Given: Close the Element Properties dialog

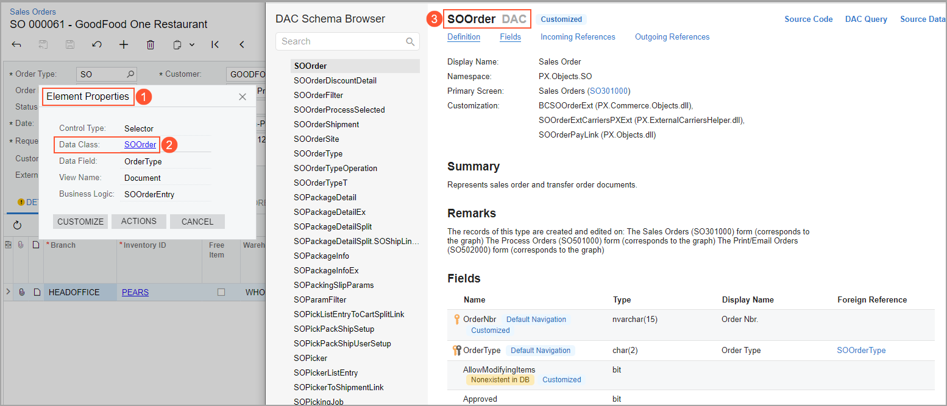Looking at the screenshot, I should tap(243, 97).
